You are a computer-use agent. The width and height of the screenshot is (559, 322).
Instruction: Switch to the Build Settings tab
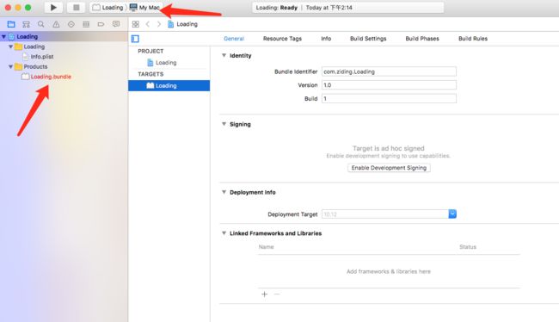(368, 39)
